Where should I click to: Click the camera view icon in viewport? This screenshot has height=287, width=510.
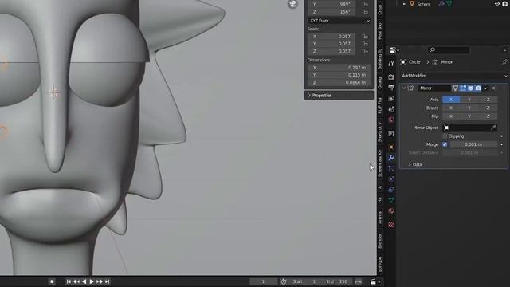click(x=292, y=4)
